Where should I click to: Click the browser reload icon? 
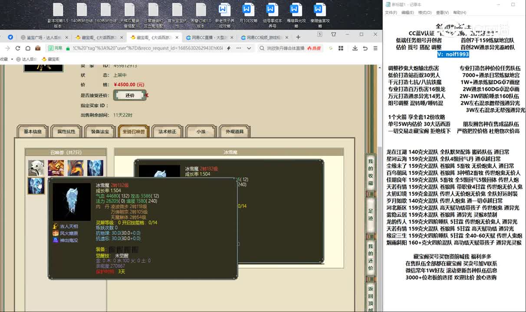pyautogui.click(x=17, y=48)
